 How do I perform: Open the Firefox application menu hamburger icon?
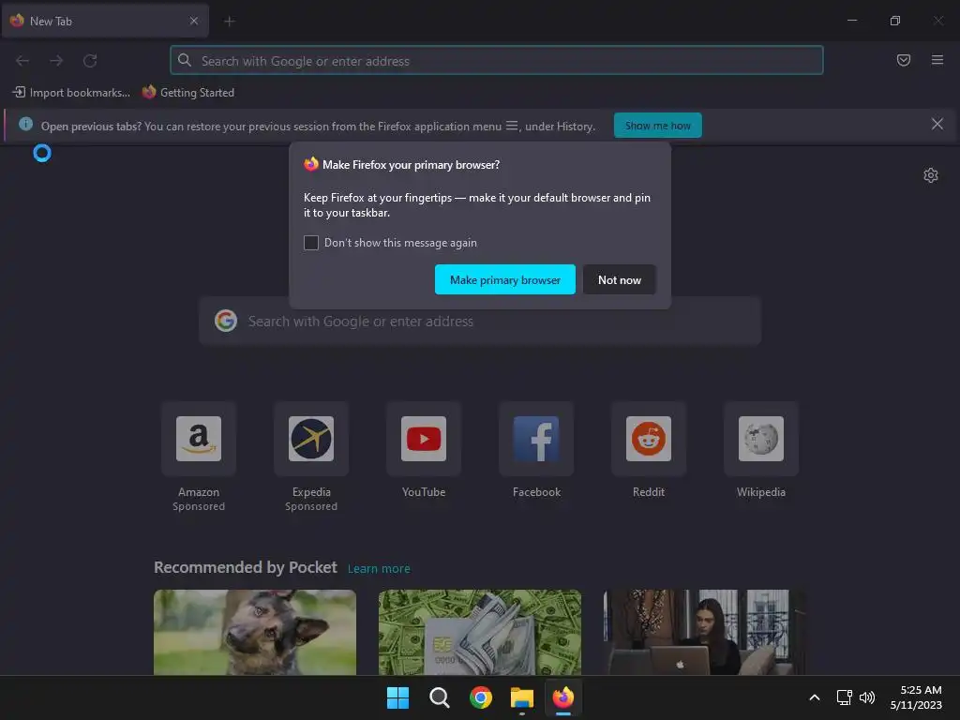coord(937,60)
